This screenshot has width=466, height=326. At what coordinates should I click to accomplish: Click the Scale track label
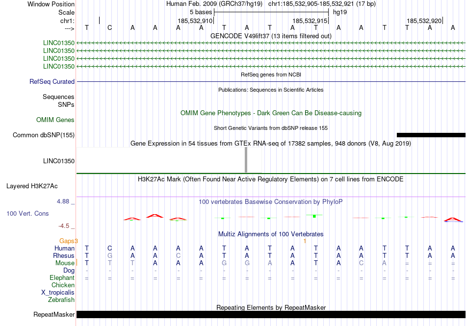coord(66,12)
